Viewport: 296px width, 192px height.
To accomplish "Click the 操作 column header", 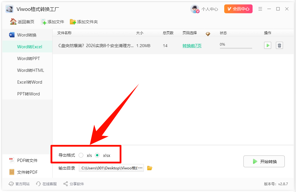I will tap(268, 33).
